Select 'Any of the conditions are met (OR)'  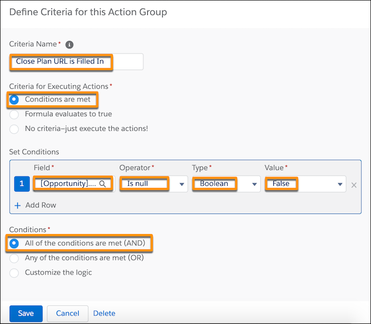coord(14,258)
